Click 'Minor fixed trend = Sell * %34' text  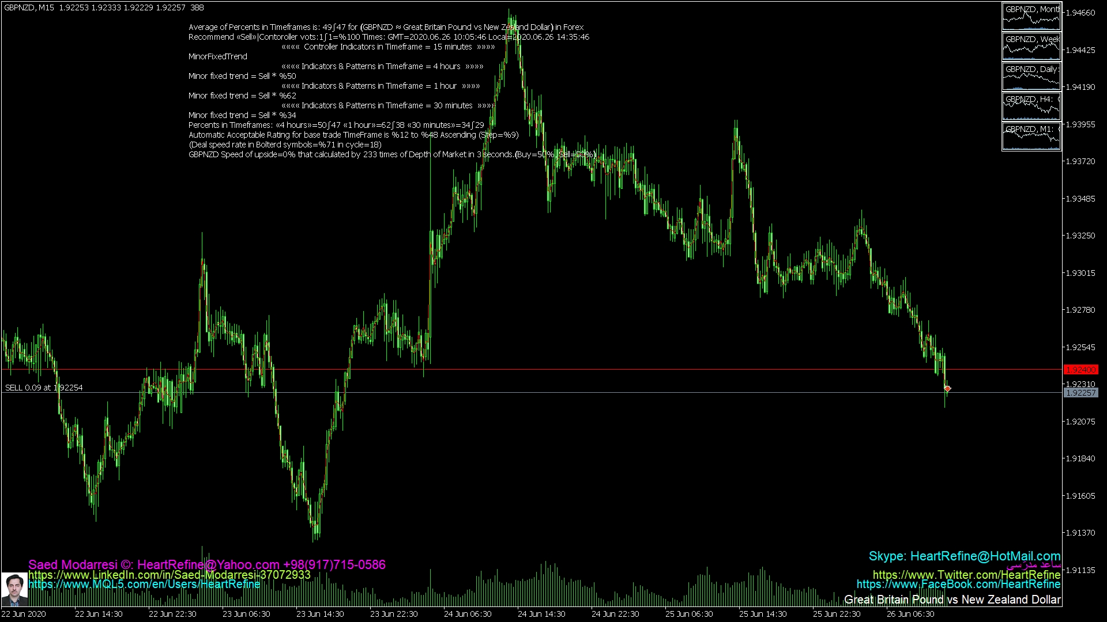(242, 115)
